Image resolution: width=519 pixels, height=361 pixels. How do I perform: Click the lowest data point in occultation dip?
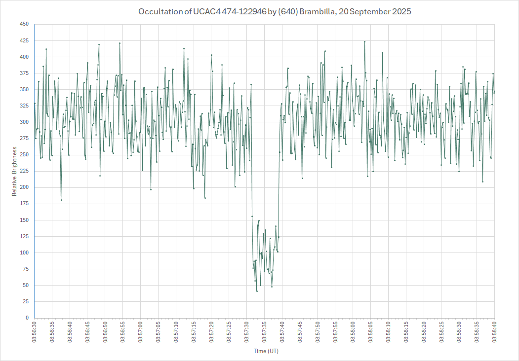[257, 291]
